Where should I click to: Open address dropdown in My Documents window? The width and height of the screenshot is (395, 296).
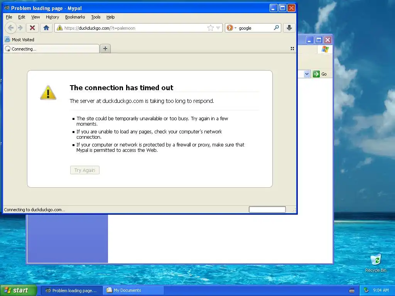307,74
